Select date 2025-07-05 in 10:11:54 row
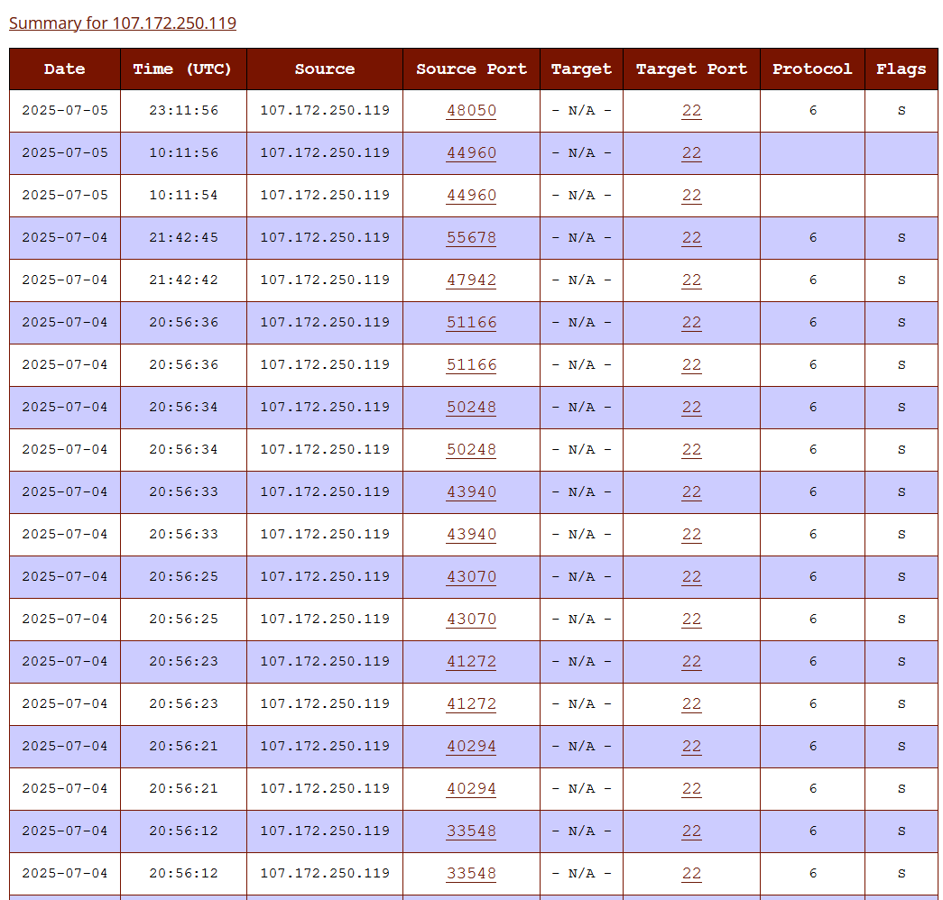 click(x=65, y=196)
